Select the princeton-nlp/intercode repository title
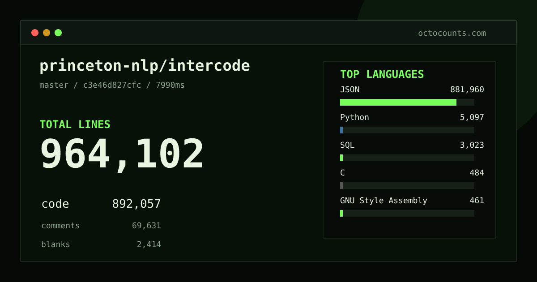Screen dimensions: 537x282 [x=145, y=66]
